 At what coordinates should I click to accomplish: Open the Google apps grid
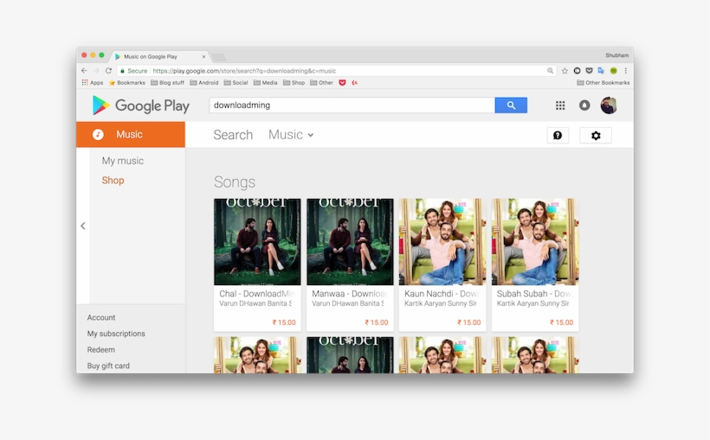pyautogui.click(x=560, y=105)
